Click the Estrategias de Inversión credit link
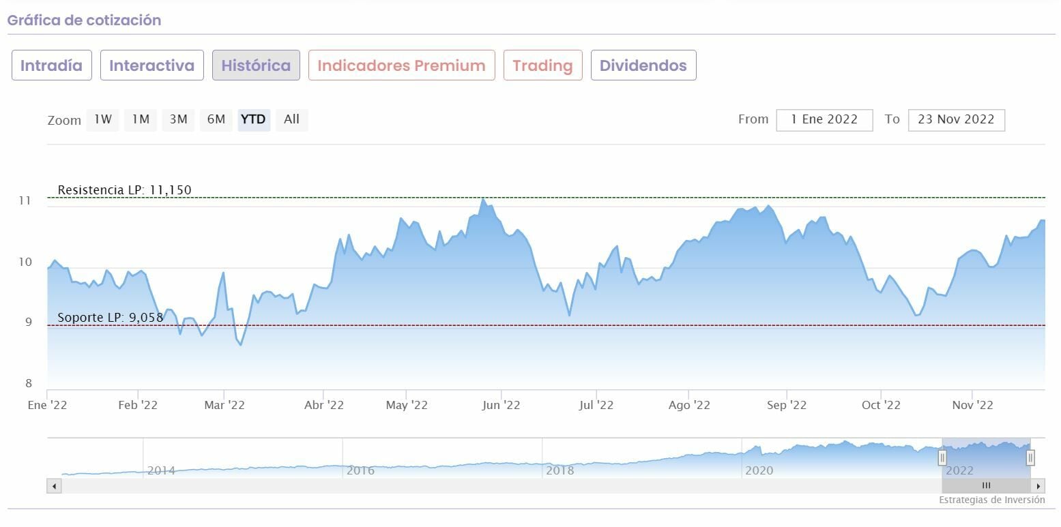The image size is (1061, 527). [x=991, y=500]
